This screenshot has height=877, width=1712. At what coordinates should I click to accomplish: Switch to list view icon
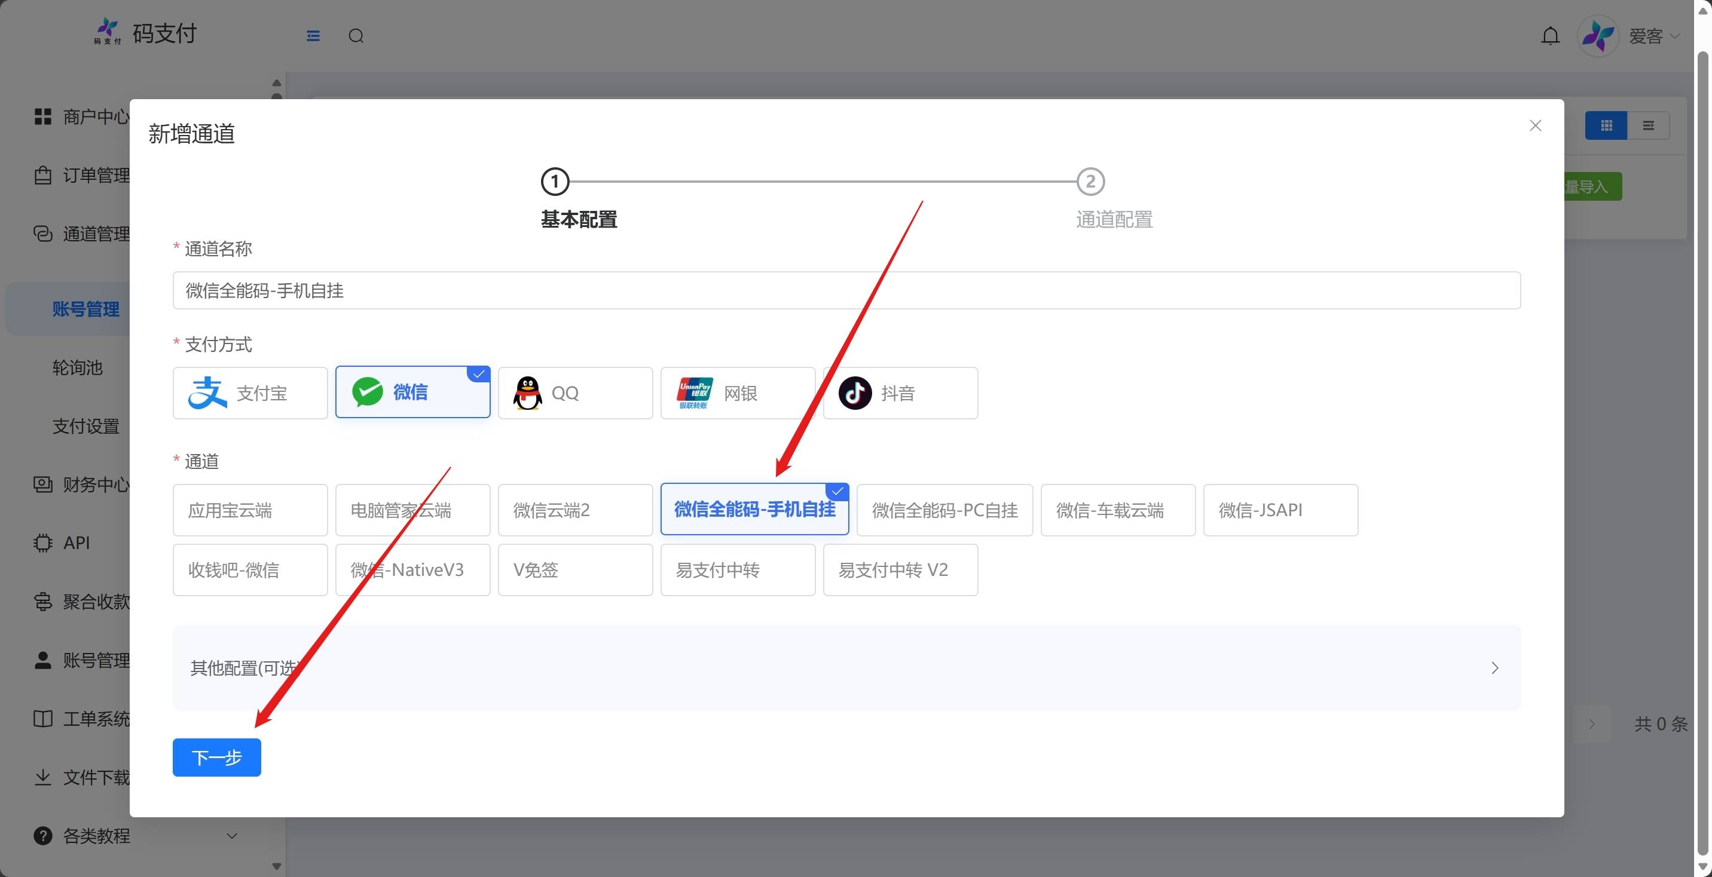point(1648,125)
